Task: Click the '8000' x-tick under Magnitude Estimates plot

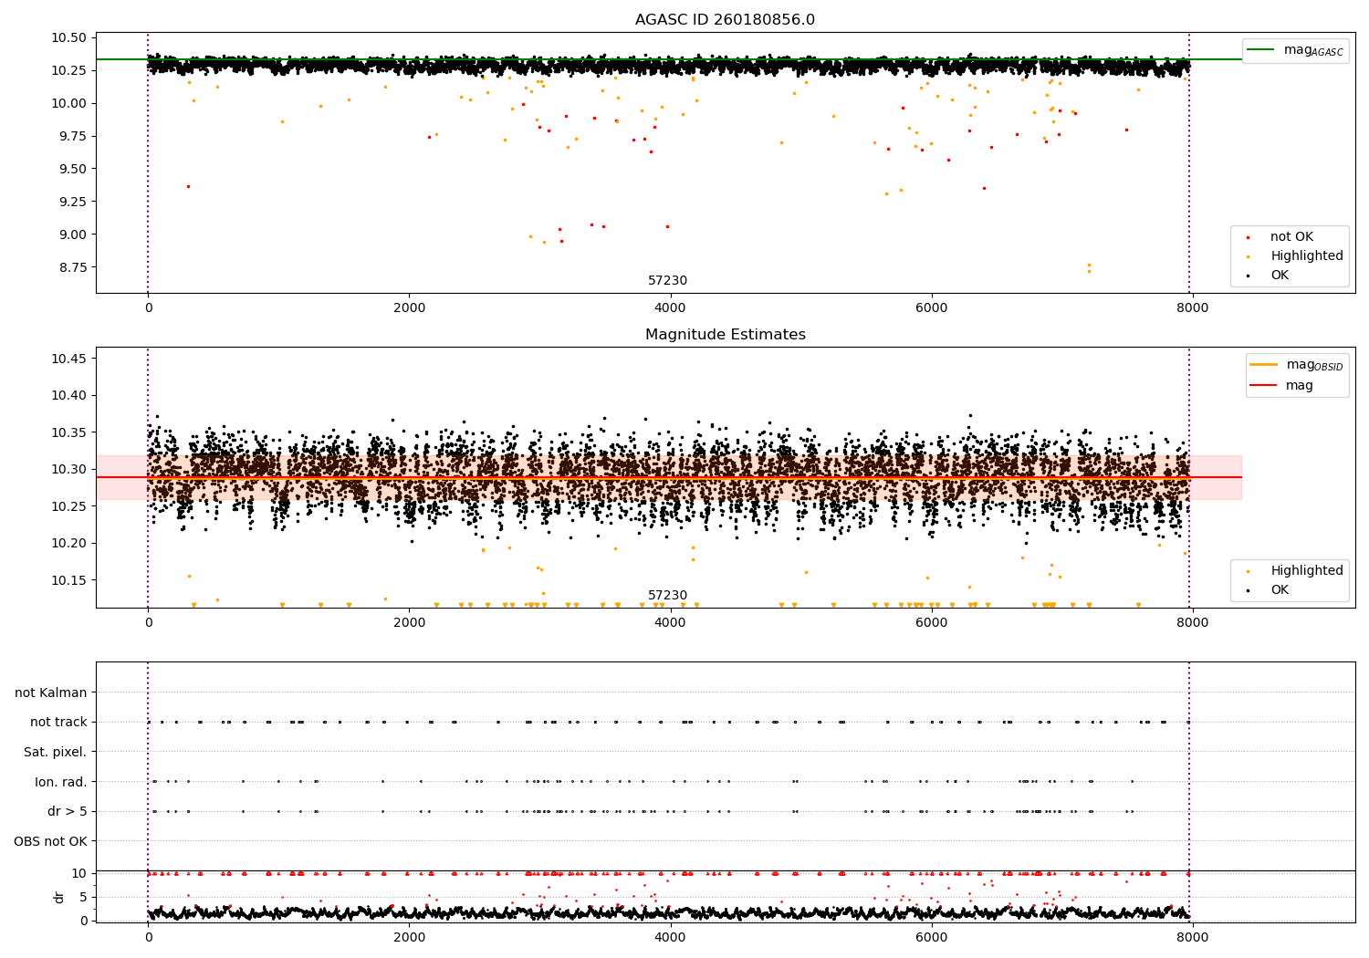Action: tap(1192, 622)
